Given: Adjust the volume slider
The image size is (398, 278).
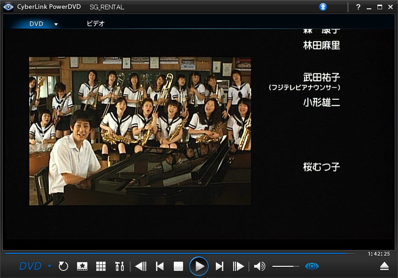Looking at the screenshot, I should (285, 266).
